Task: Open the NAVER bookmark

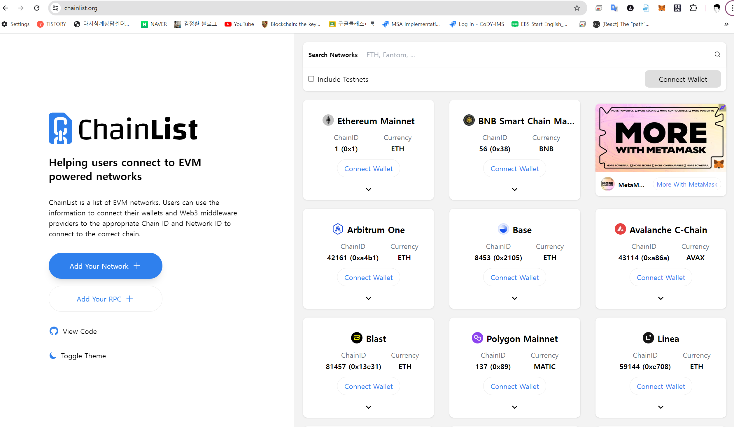Action: (154, 24)
